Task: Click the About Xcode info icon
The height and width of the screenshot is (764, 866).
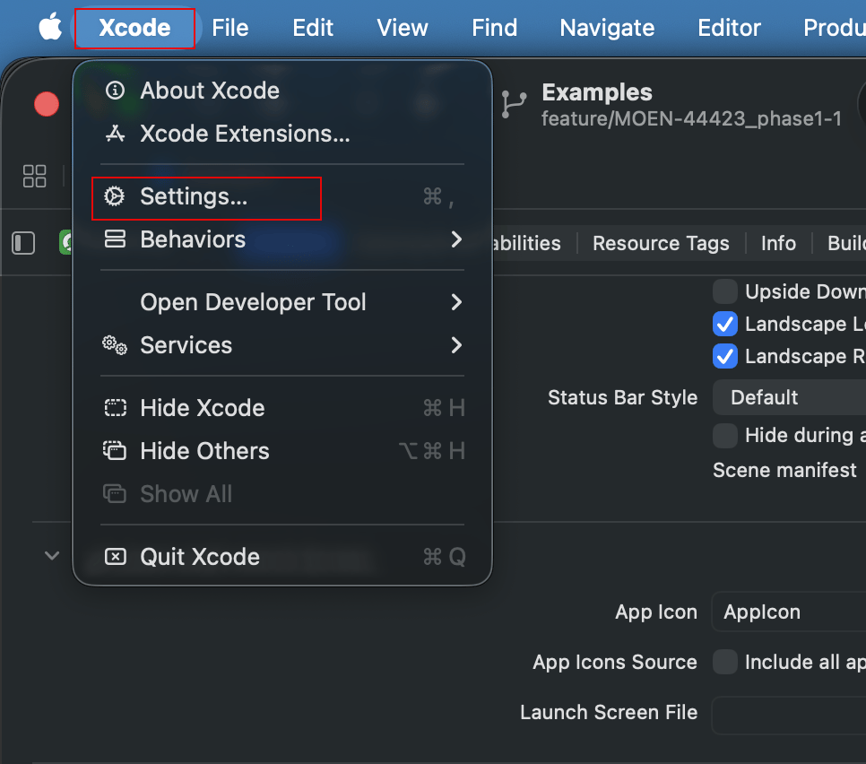Action: tap(115, 90)
